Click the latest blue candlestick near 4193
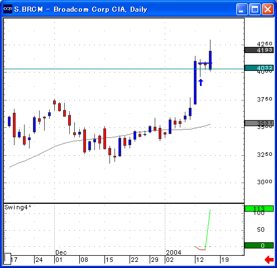Image resolution: width=277 pixels, height=268 pixels. pyautogui.click(x=210, y=60)
